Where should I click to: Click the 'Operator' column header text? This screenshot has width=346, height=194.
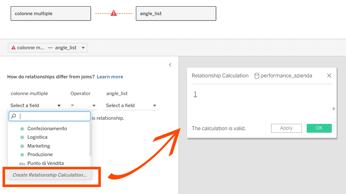click(x=81, y=94)
